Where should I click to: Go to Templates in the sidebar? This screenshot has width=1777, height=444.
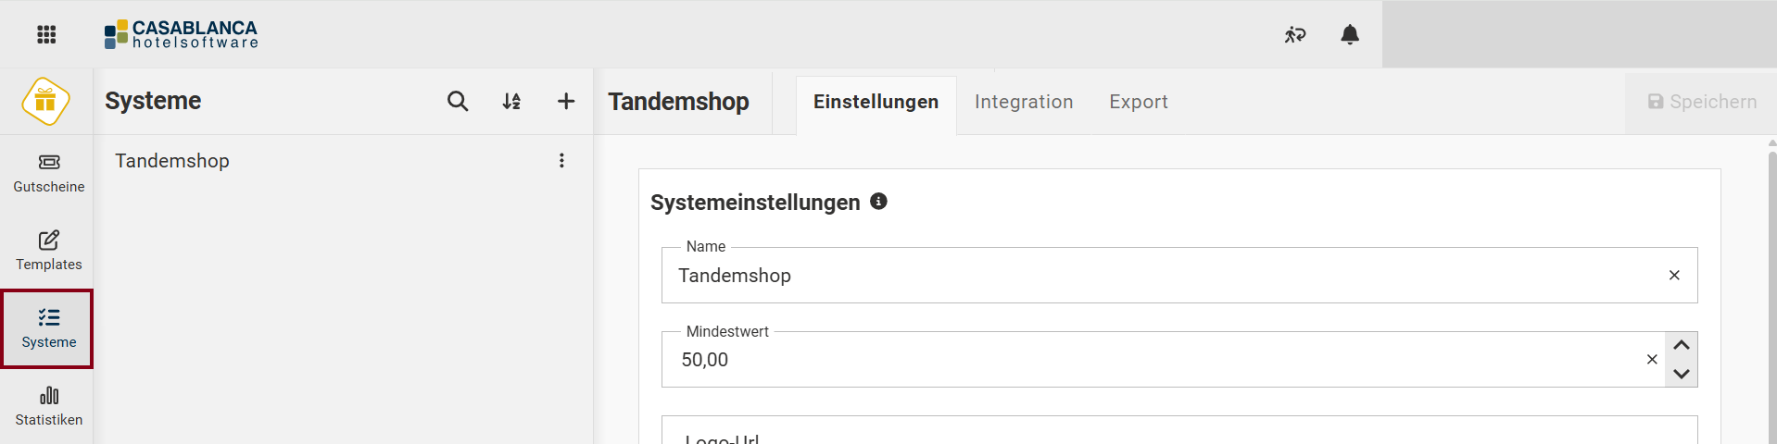pyautogui.click(x=48, y=251)
